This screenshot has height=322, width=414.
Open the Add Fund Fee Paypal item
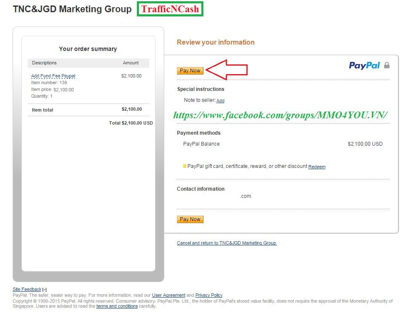pos(53,76)
